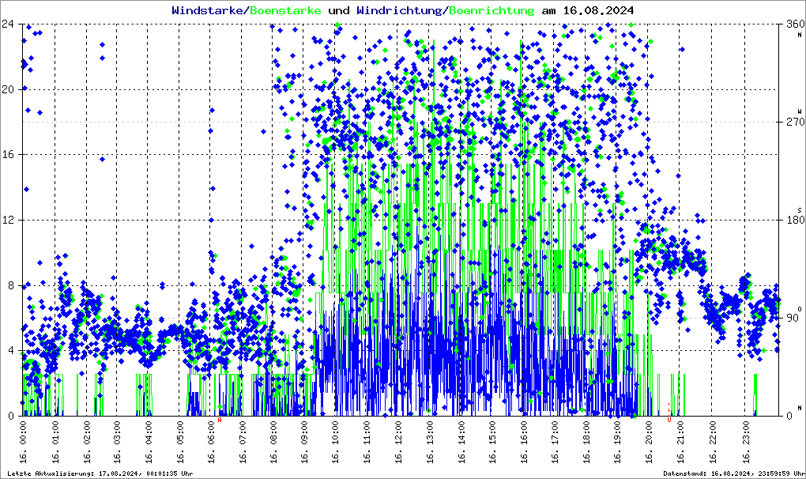806x479 pixels.
Task: Click the 03:00 time axis label
Action: pyautogui.click(x=118, y=442)
